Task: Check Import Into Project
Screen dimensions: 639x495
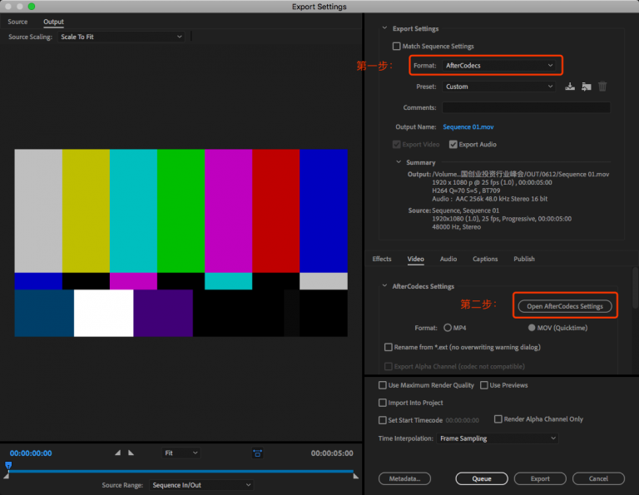Action: click(382, 403)
